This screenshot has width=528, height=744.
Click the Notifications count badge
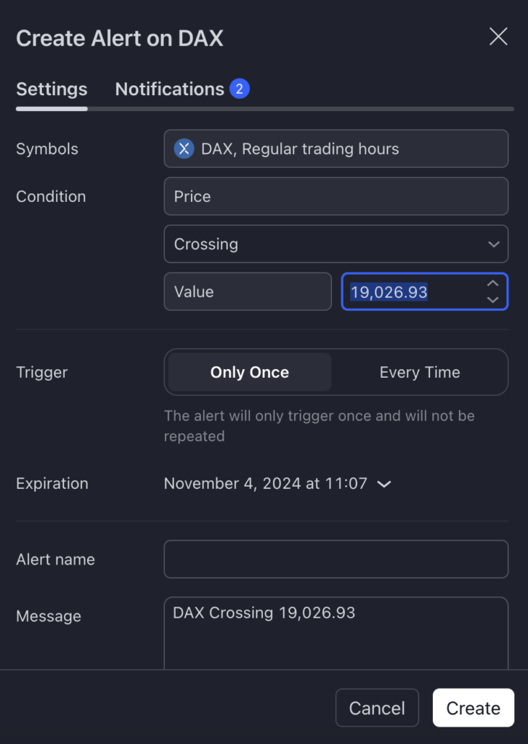240,89
